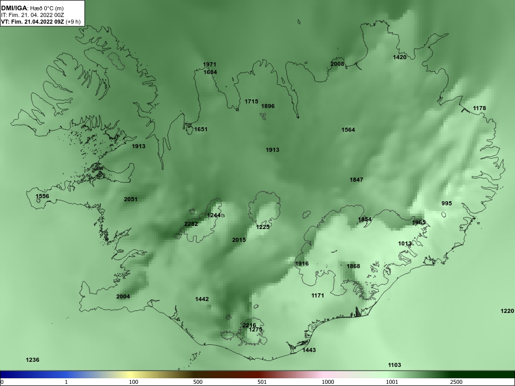
Task: Select the 2008 value on the north coast
Action: pos(337,64)
